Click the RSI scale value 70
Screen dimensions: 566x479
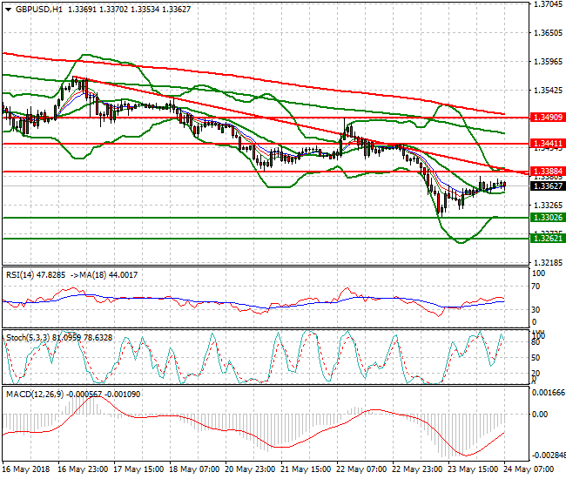click(536, 287)
